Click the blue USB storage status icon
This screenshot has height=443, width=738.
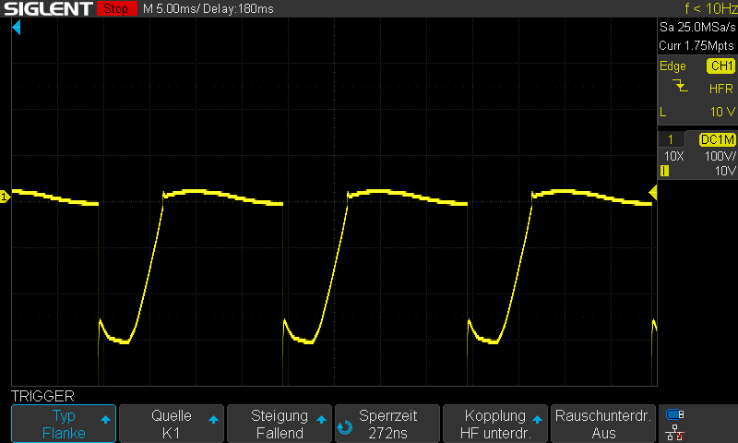click(675, 414)
